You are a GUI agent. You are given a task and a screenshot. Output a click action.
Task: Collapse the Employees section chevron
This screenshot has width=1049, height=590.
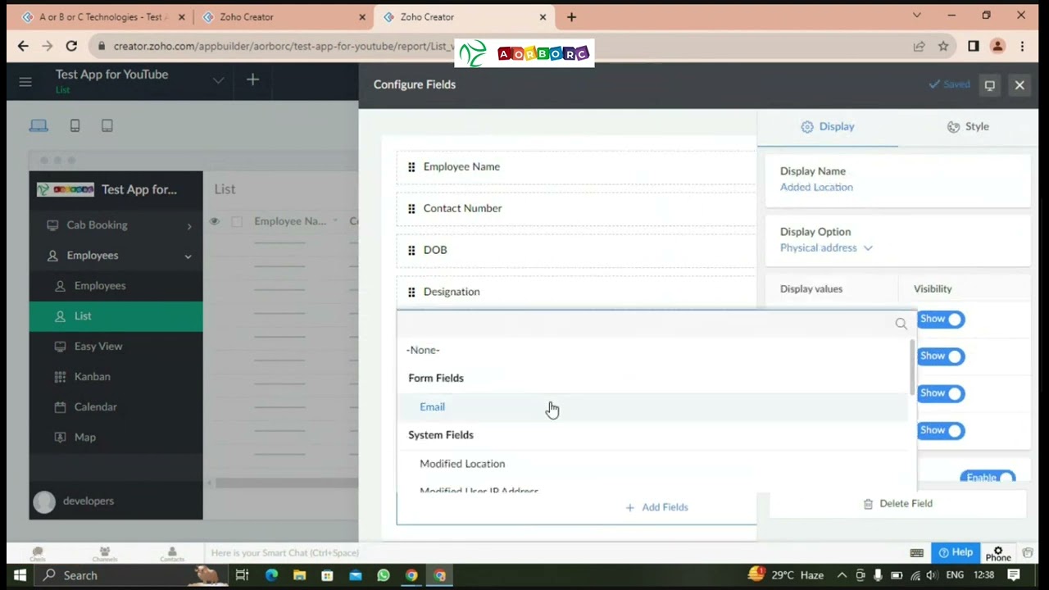click(188, 256)
